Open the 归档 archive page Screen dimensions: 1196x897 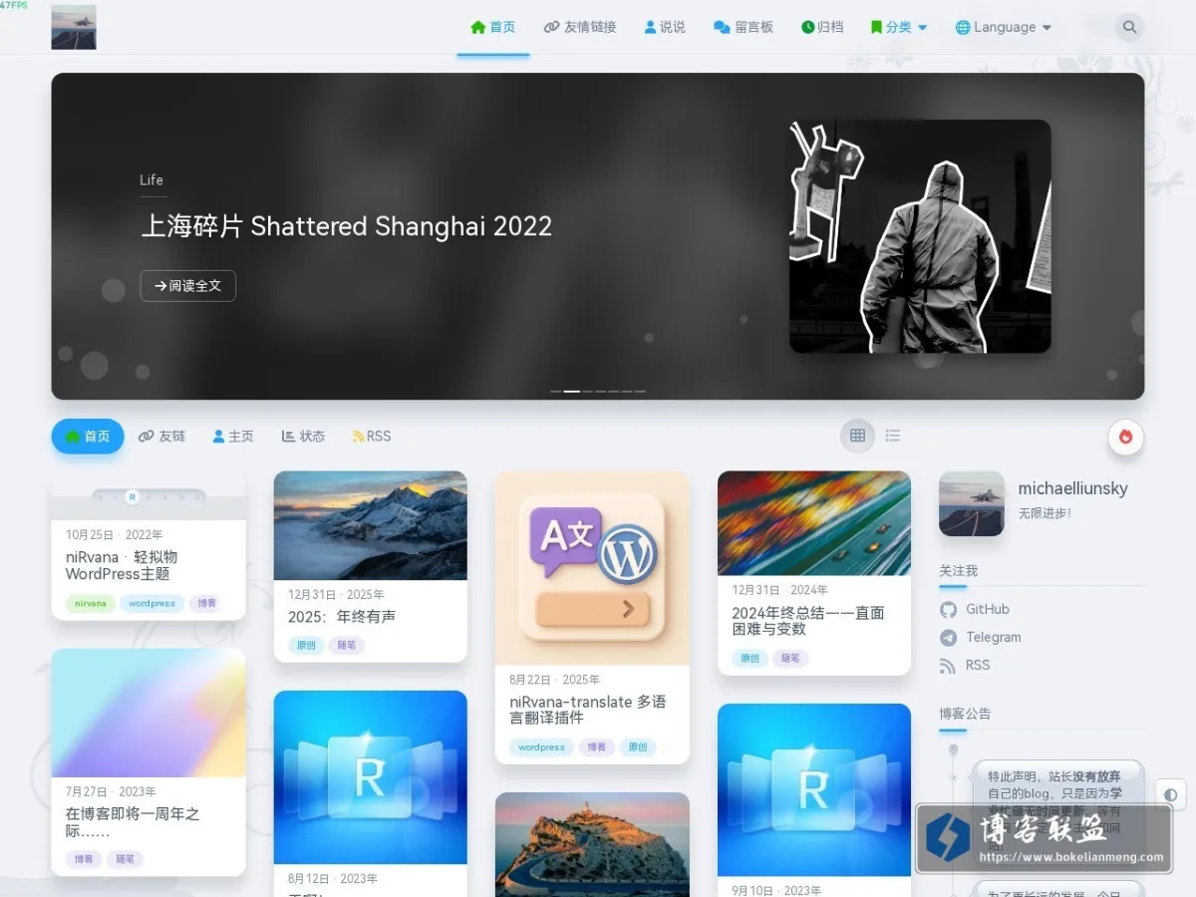(x=822, y=27)
